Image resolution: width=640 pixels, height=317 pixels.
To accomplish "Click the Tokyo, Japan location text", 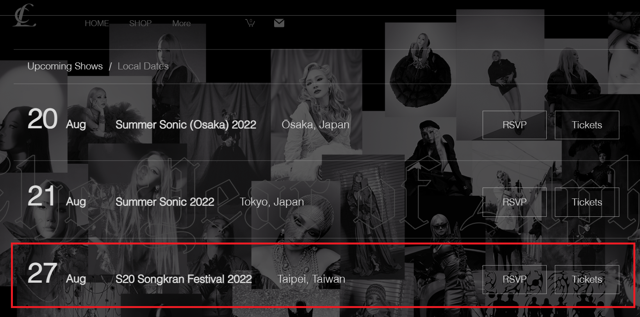I will pyautogui.click(x=272, y=202).
